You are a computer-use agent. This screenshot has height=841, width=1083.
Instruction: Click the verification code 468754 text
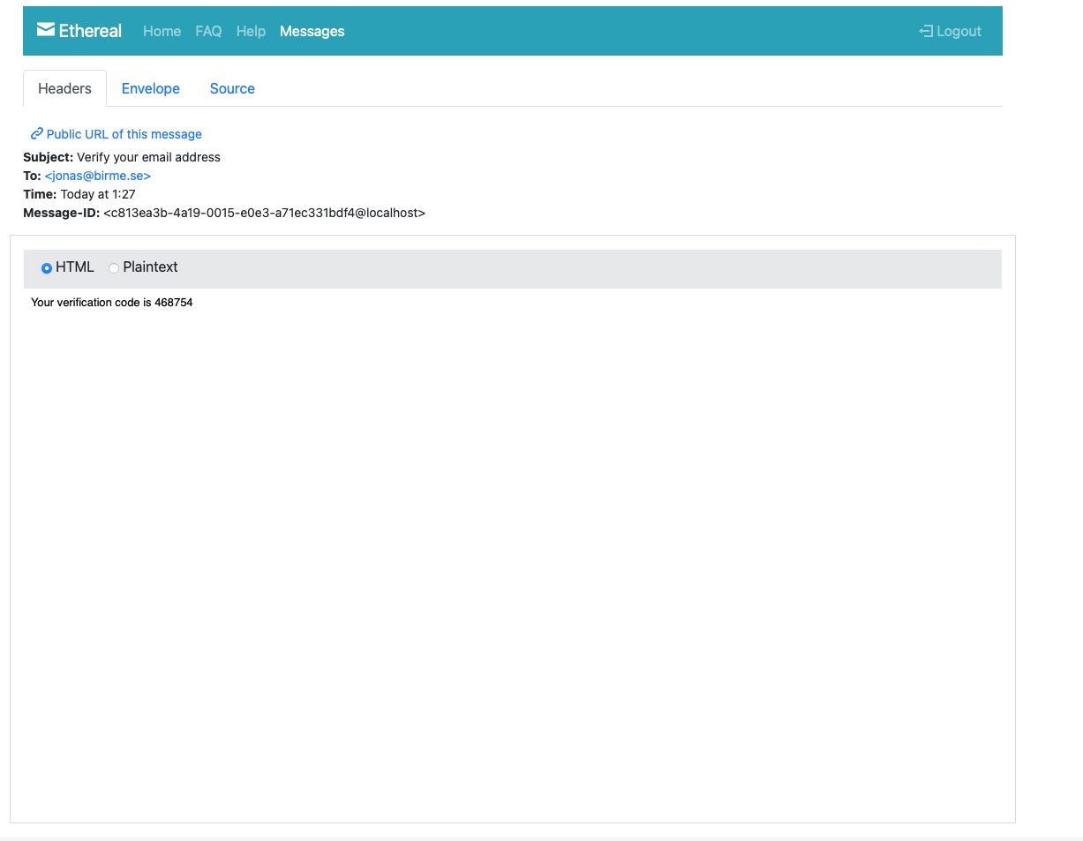pyautogui.click(x=173, y=303)
